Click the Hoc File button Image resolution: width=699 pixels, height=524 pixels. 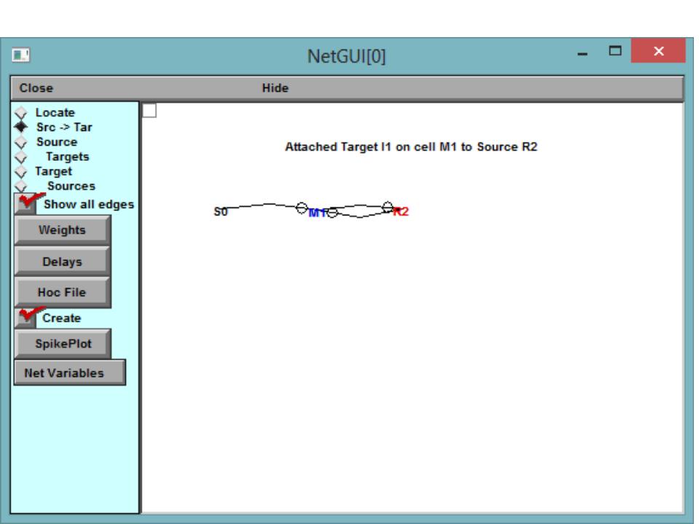[x=63, y=292]
